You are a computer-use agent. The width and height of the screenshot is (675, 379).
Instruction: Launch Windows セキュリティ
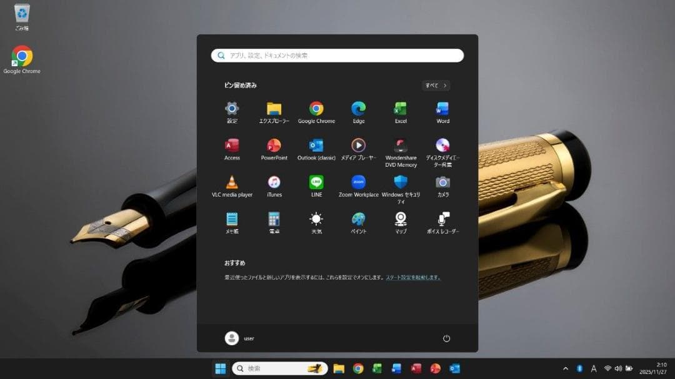point(399,185)
